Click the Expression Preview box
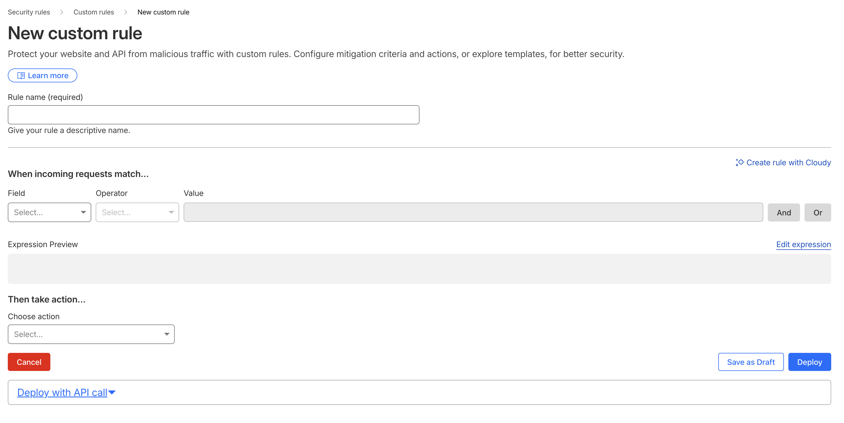The image size is (844, 423). (419, 269)
